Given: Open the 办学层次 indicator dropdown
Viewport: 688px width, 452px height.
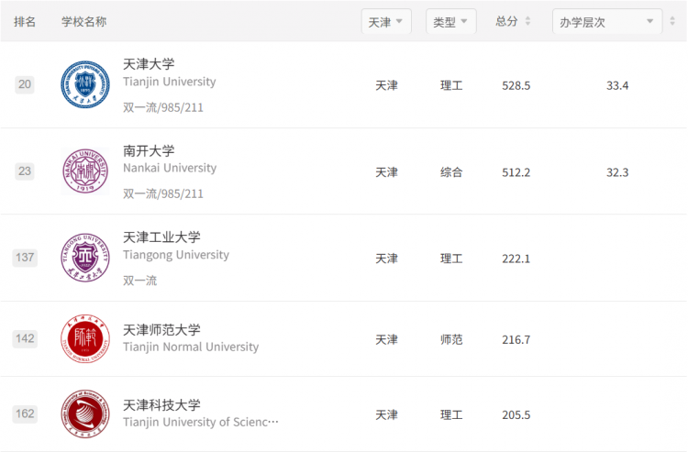Looking at the screenshot, I should click(x=607, y=21).
